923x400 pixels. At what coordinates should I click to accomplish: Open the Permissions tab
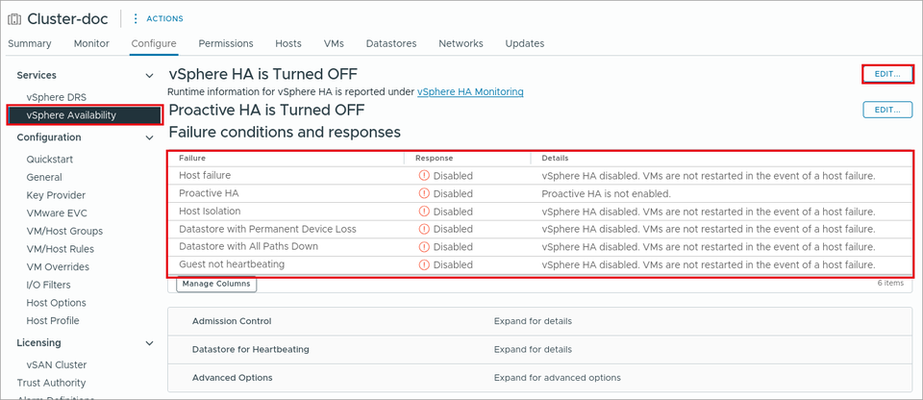tap(225, 43)
